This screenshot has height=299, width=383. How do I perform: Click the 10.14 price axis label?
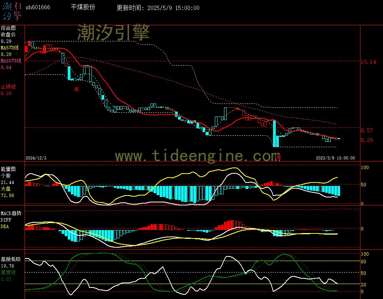coord(368,62)
